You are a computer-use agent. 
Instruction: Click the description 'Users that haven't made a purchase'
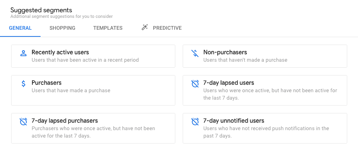(245, 60)
